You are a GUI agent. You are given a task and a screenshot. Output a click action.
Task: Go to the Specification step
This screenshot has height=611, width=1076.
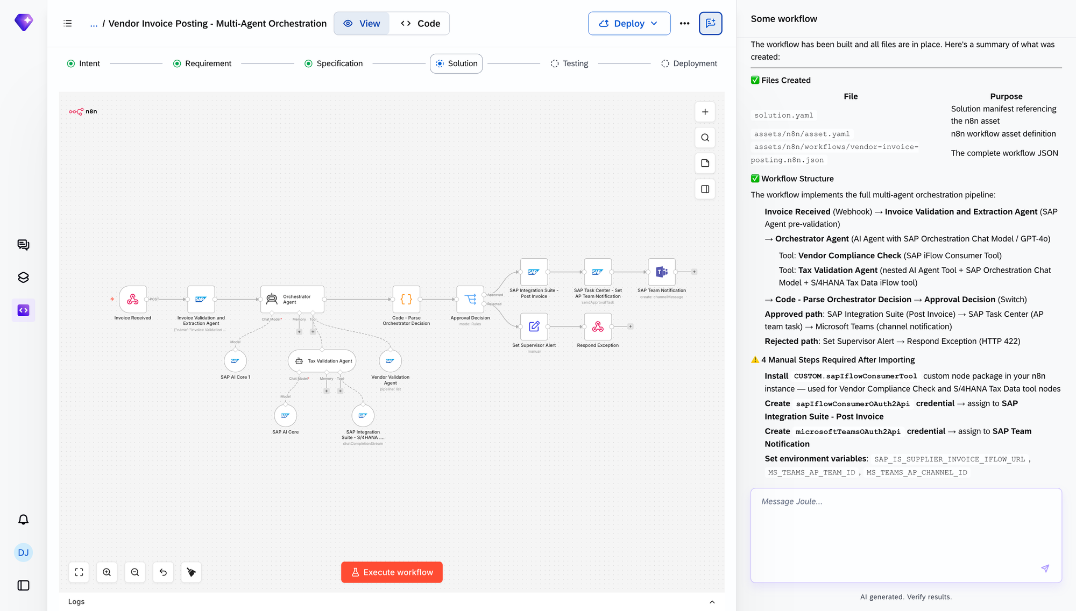(x=334, y=63)
